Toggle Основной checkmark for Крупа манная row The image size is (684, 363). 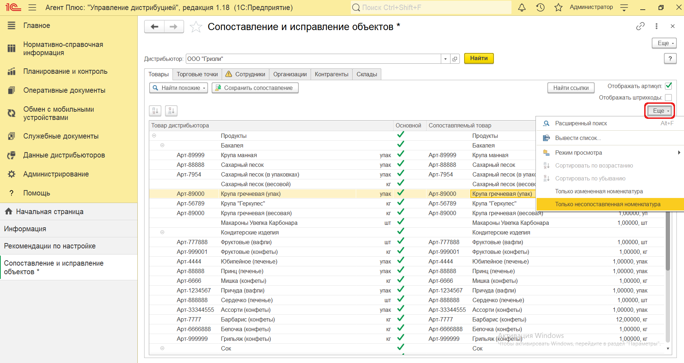(401, 154)
